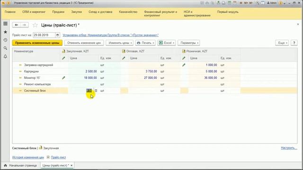The image size is (303, 170).
Task: Click the info icon next to Admin
Action: (281, 3)
